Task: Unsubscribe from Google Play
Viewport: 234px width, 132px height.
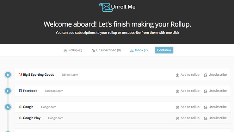Action: [x=215, y=118]
